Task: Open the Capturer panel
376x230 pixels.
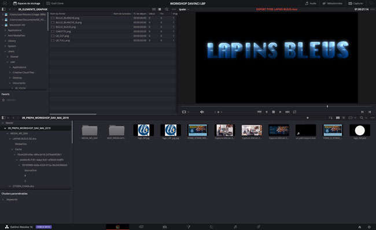Action: 356,3
